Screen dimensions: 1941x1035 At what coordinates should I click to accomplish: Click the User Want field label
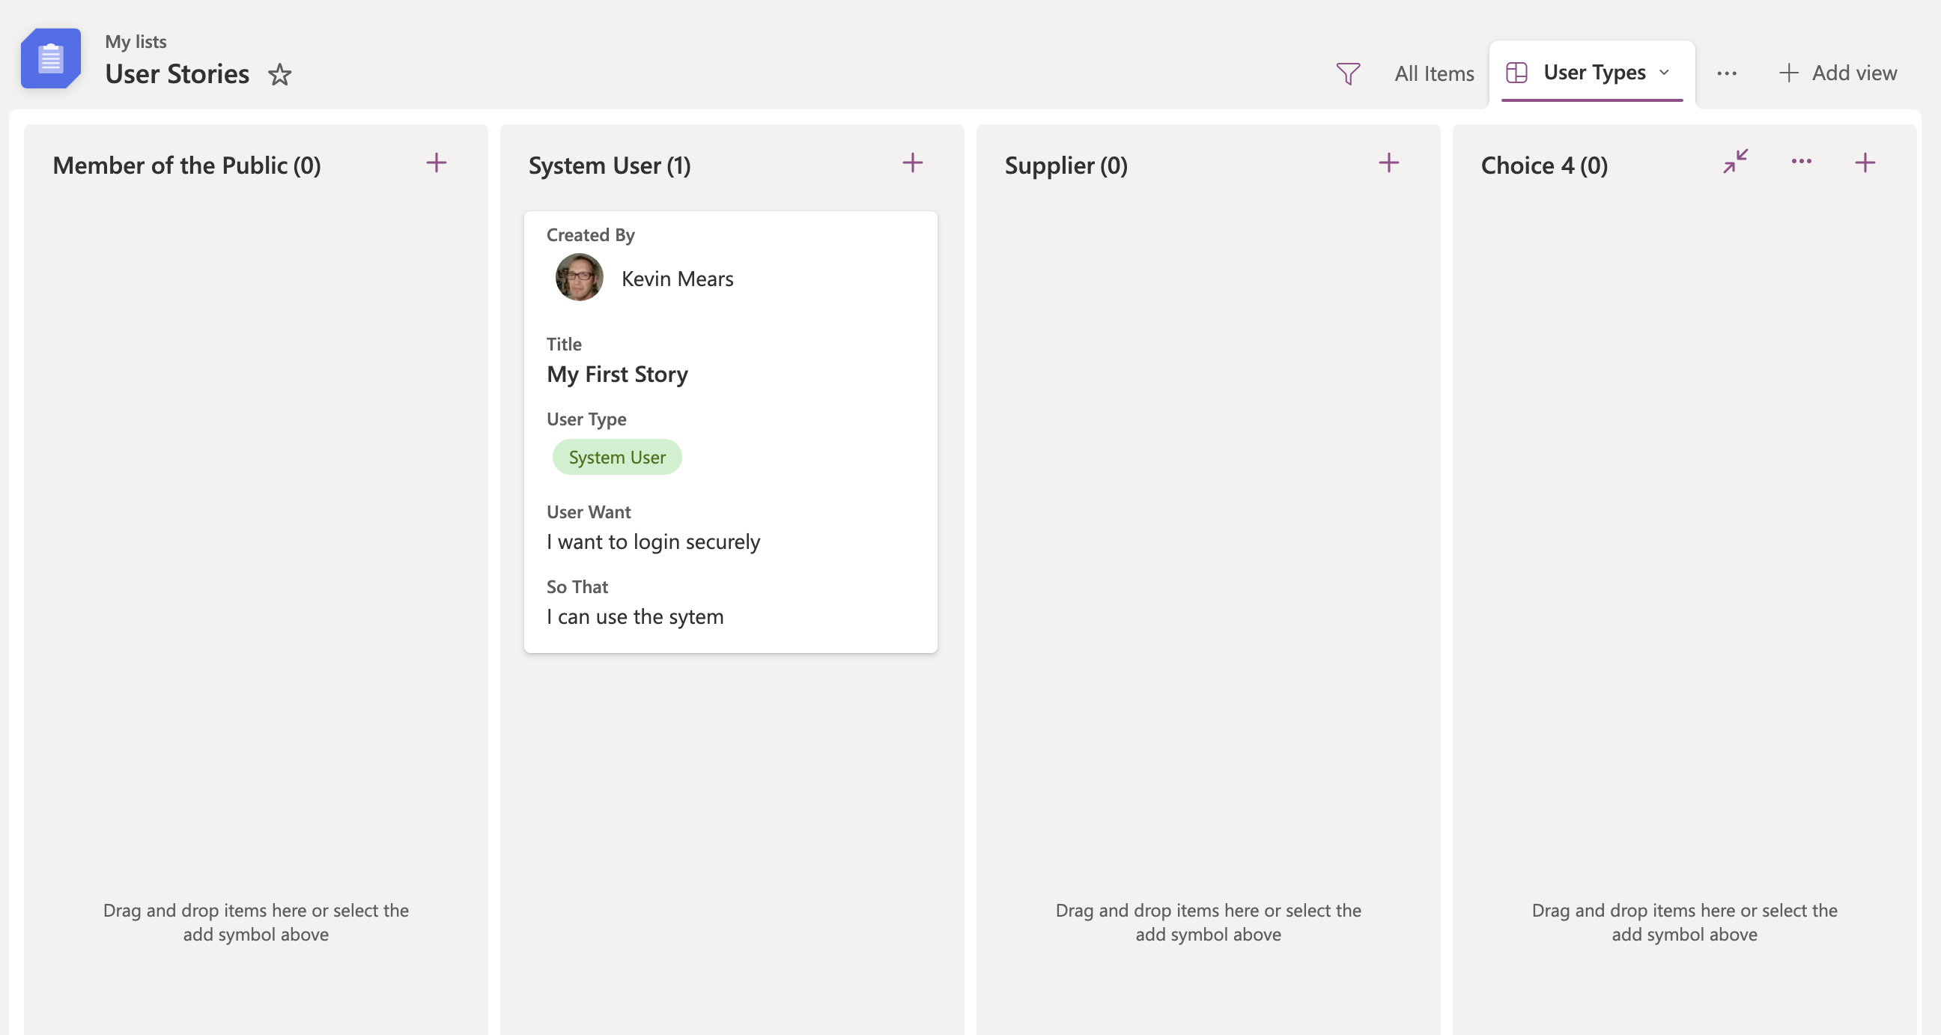tap(589, 511)
